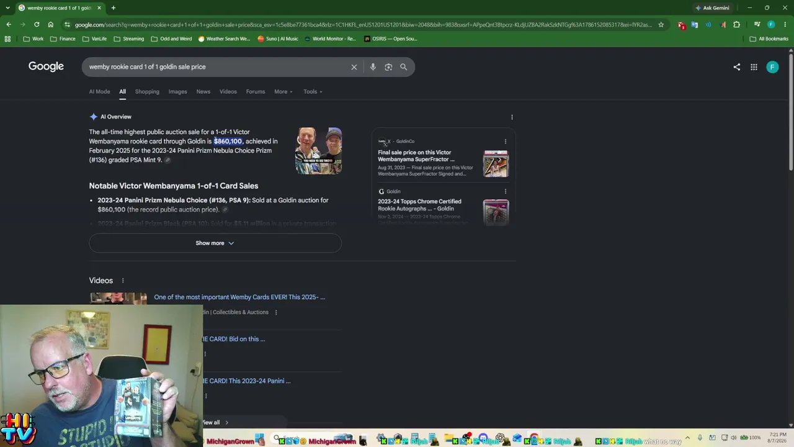The width and height of the screenshot is (794, 447).
Task: Select the Images results tab
Action: tap(177, 92)
